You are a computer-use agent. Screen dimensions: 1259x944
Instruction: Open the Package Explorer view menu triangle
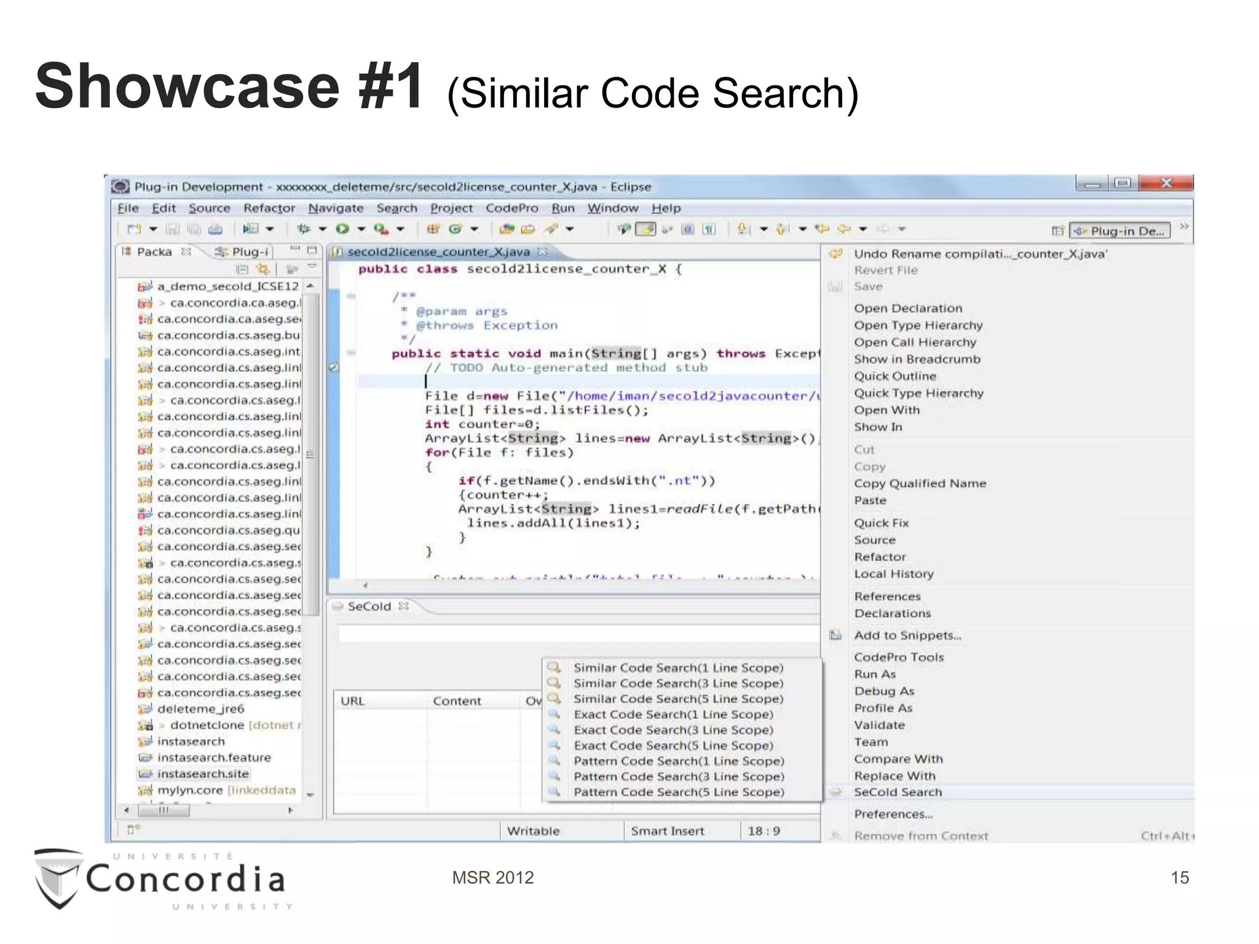pos(312,267)
